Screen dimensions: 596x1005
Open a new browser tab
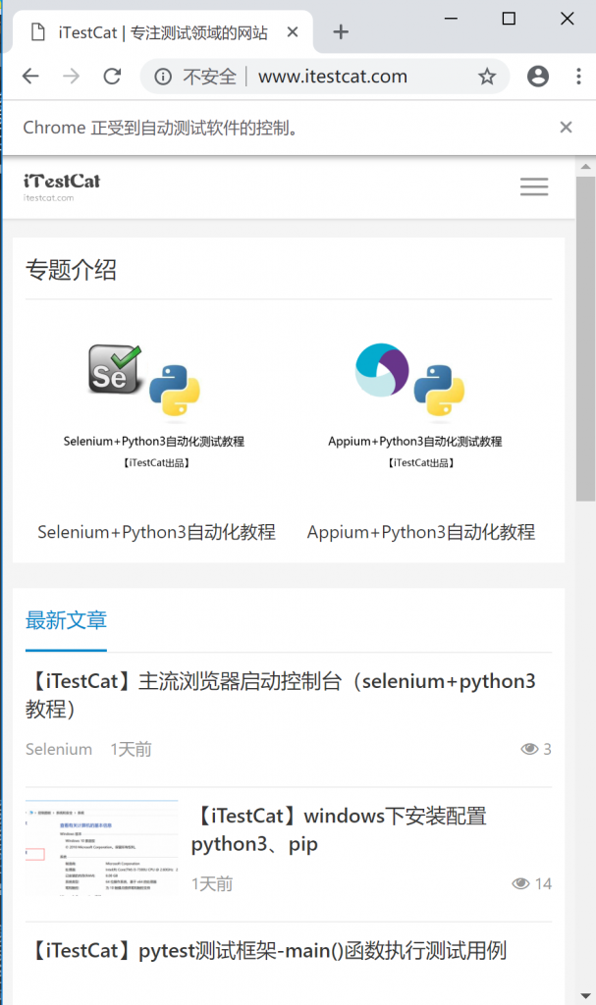point(341,32)
